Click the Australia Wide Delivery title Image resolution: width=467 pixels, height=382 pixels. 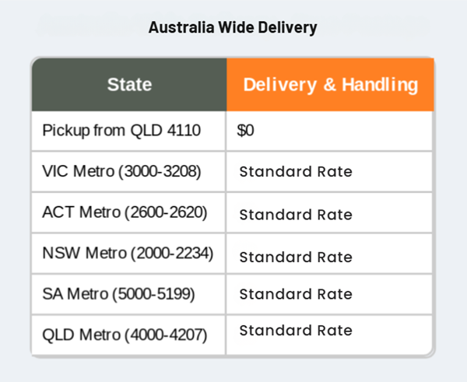click(x=233, y=28)
